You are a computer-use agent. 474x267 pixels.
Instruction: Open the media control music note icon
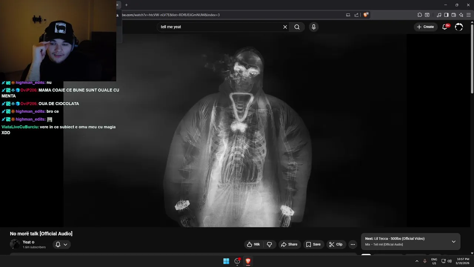coord(439,15)
